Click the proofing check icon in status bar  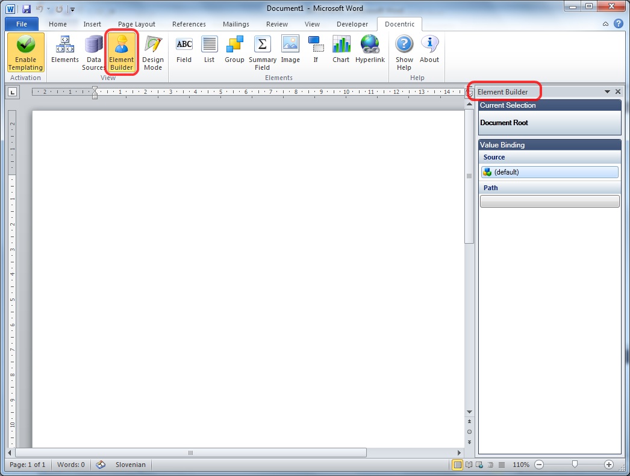point(101,465)
